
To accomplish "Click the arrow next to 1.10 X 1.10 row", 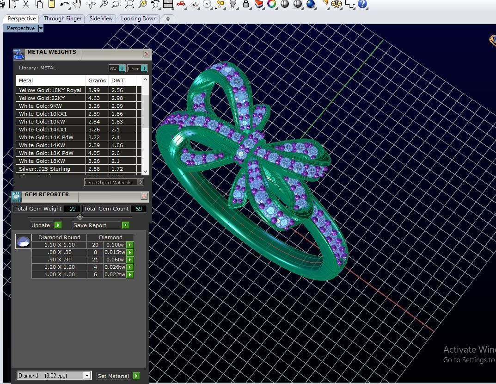I will tap(130, 245).
